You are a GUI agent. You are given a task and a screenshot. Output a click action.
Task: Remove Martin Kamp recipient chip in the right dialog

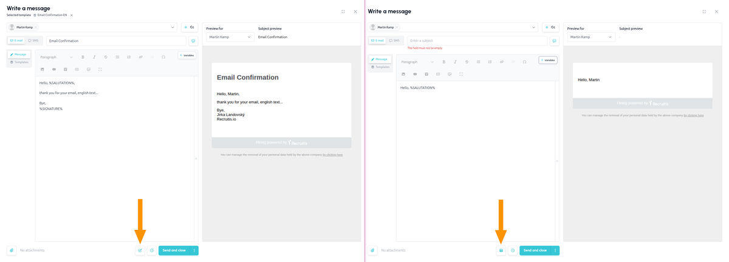pos(397,27)
